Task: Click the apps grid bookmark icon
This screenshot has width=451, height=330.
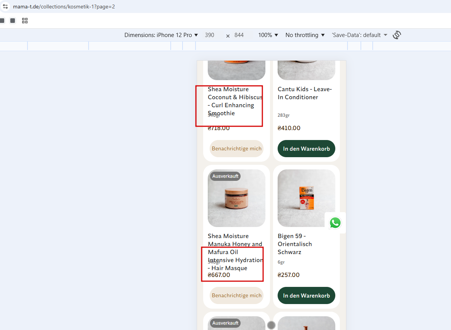Action: click(x=25, y=21)
